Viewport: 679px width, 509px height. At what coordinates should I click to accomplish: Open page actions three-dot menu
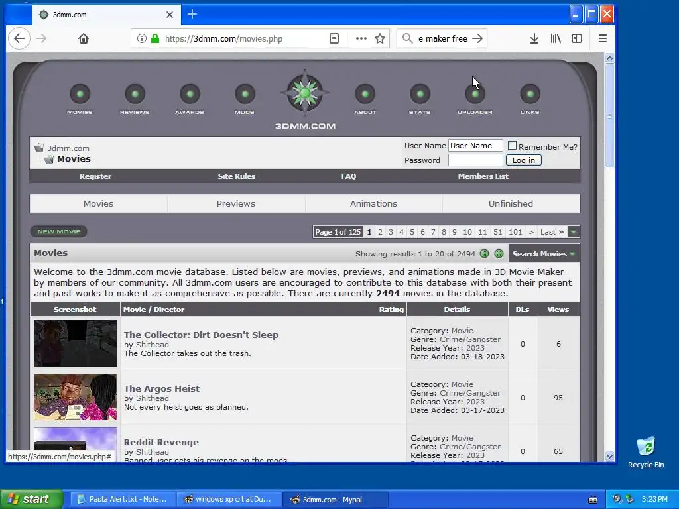[x=361, y=38]
